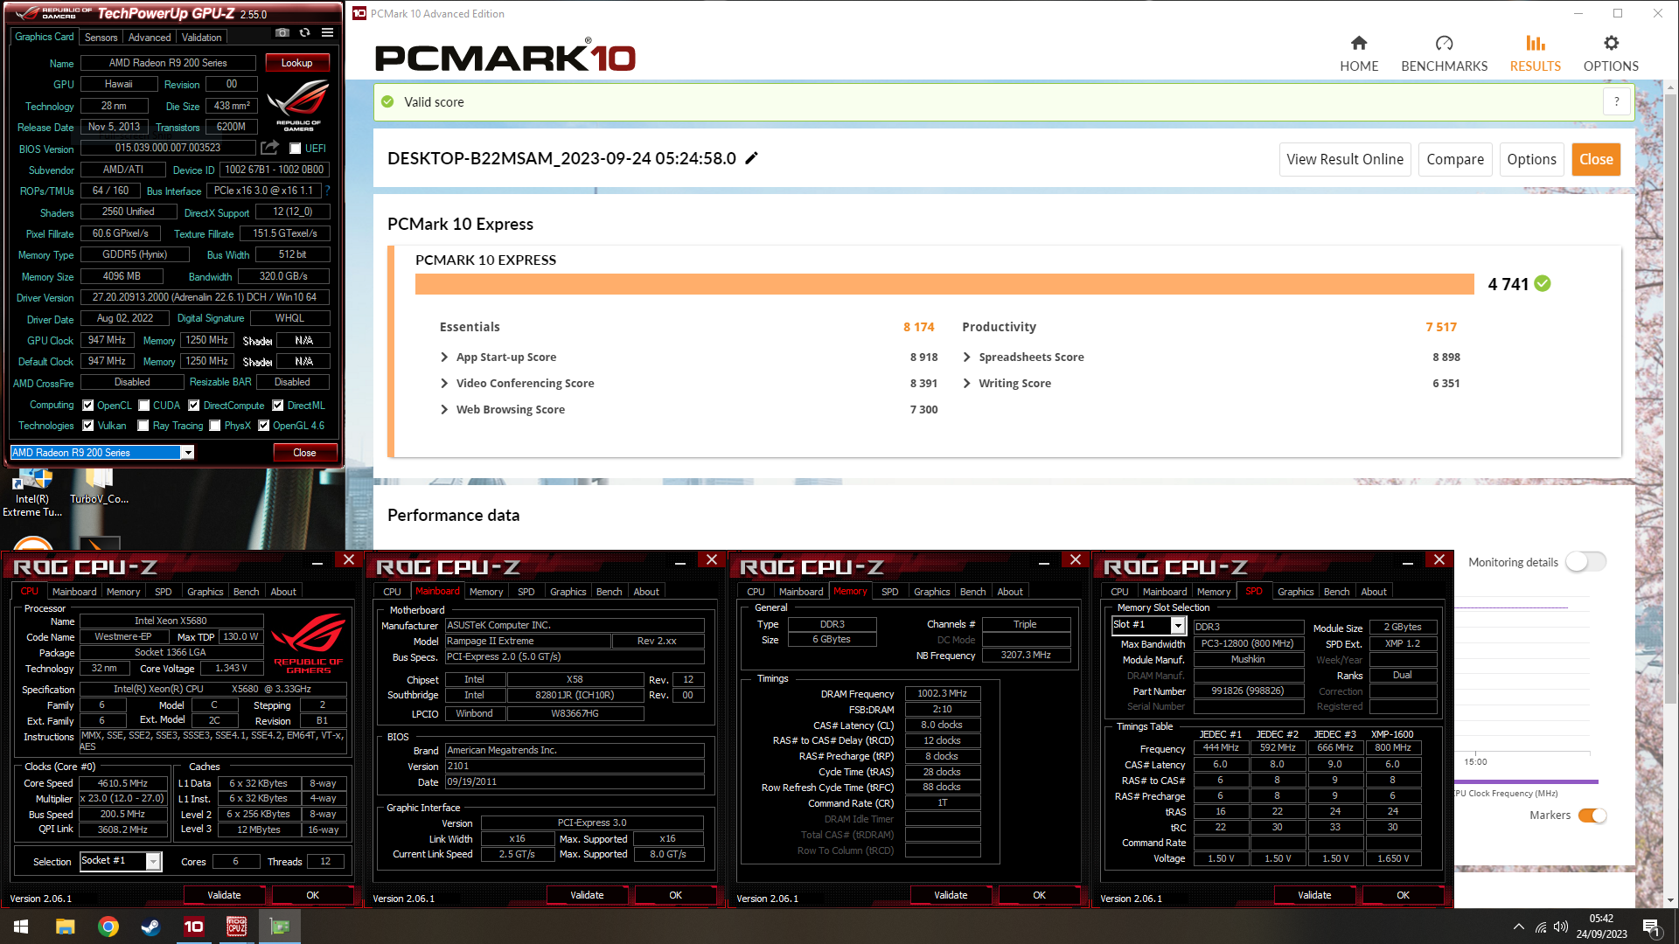The image size is (1679, 944).
Task: Switch to PCMark 10 taskbar icon
Action: click(x=194, y=927)
